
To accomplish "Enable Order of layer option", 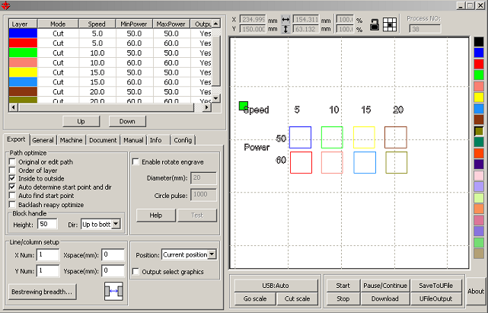I will click(12, 171).
